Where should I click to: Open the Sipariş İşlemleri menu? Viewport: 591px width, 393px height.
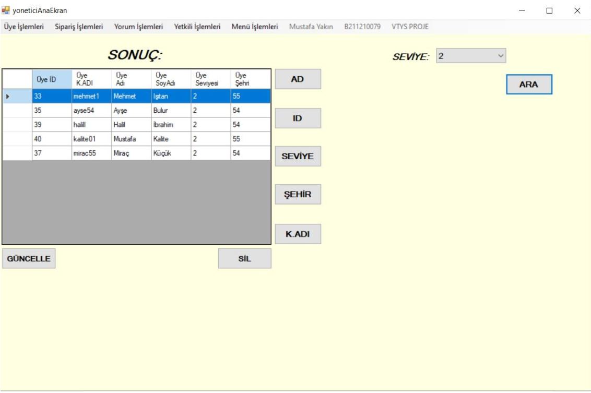pos(79,27)
